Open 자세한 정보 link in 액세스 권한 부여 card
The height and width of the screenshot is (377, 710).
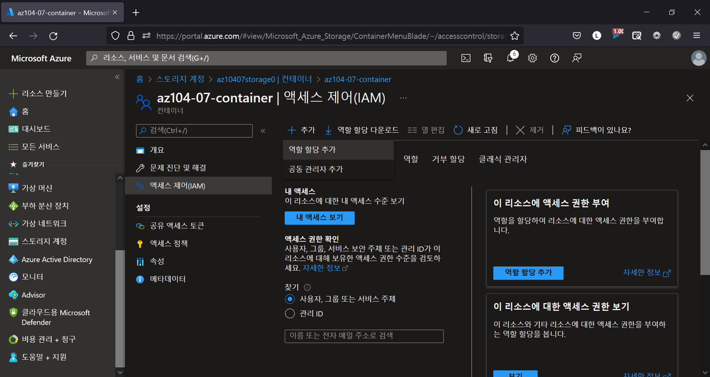(647, 273)
